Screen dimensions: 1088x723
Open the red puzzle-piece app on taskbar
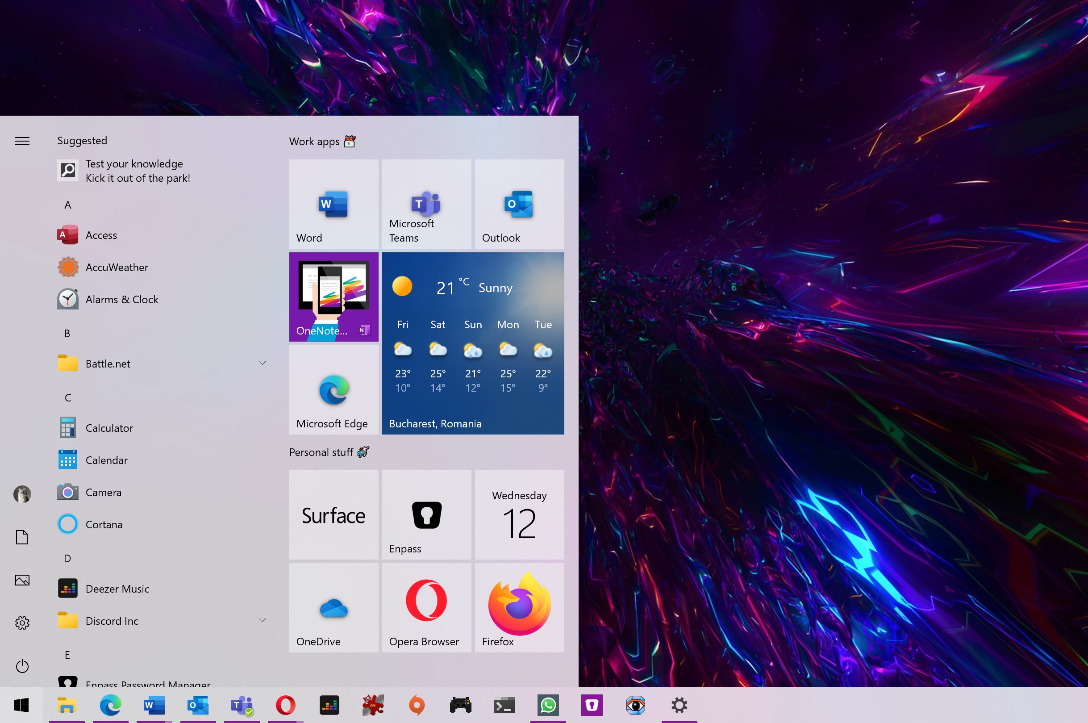(x=373, y=705)
